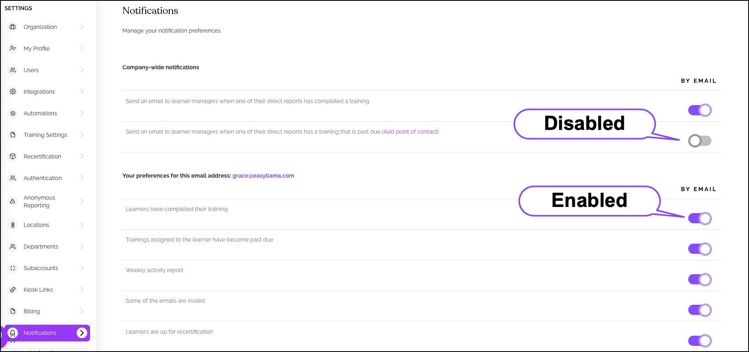Image resolution: width=749 pixels, height=352 pixels.
Task: Click the Notifications bell icon
Action: tap(13, 333)
